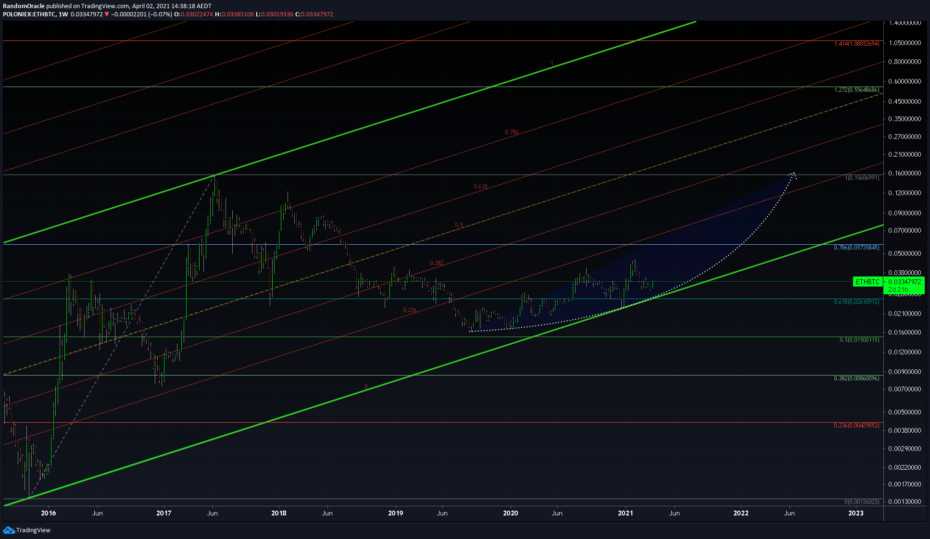
Task: Click the 1.05000000 price axis tick
Action: coord(905,43)
